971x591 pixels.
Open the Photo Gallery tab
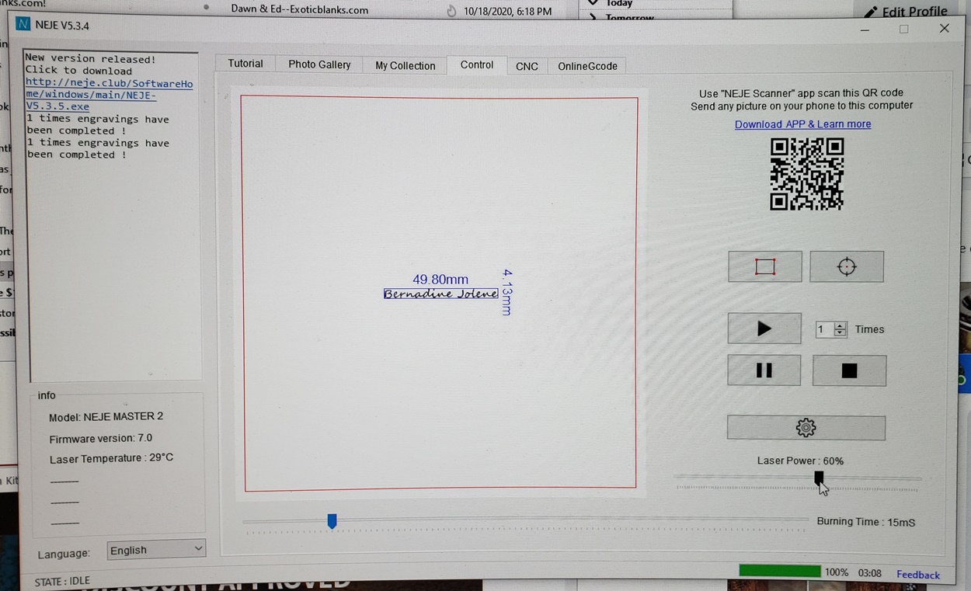[319, 64]
